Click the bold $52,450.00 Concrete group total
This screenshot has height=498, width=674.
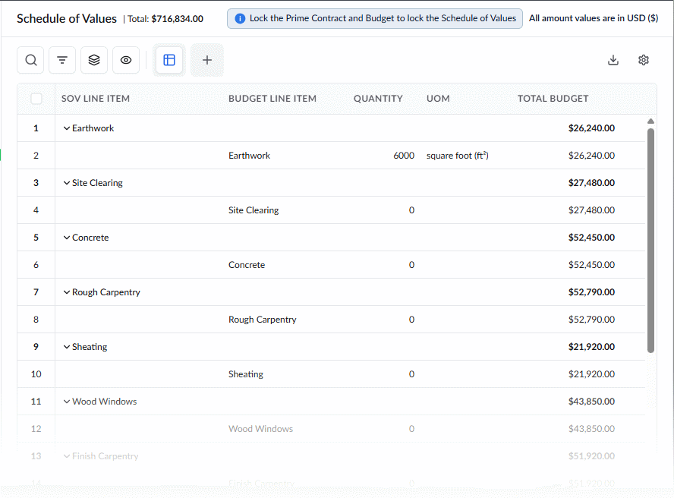[x=591, y=238]
